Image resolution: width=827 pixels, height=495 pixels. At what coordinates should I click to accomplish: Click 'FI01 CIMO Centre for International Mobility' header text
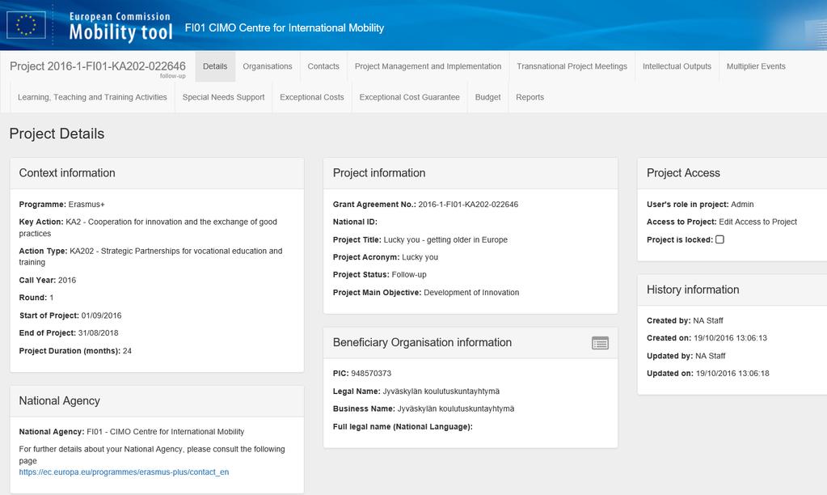click(285, 28)
